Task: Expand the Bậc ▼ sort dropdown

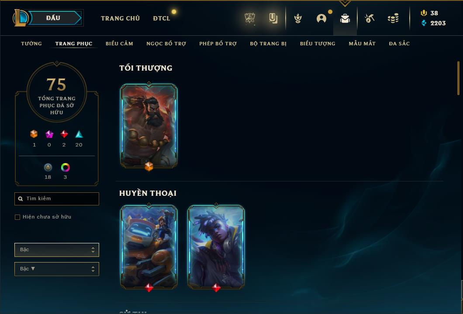Action: 57,269
